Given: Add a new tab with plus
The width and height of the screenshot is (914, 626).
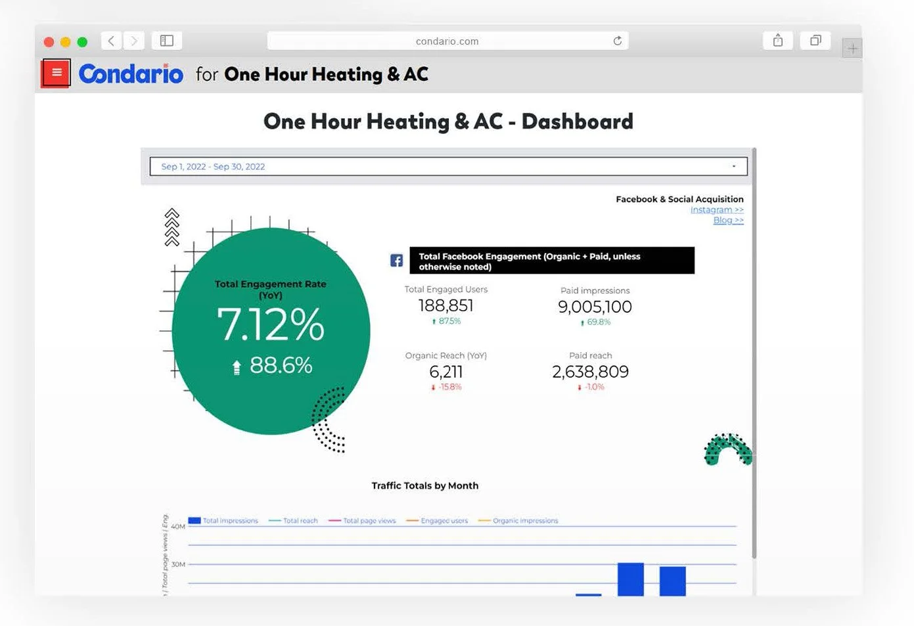Looking at the screenshot, I should coord(852,49).
